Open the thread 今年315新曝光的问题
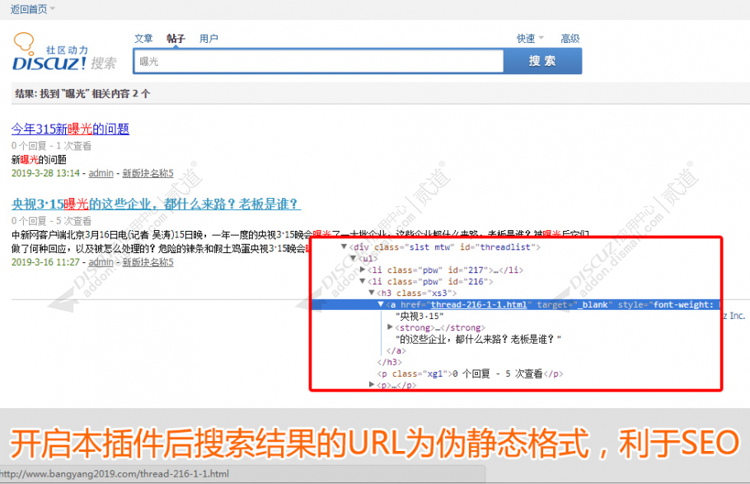This screenshot has width=750, height=484. click(70, 129)
